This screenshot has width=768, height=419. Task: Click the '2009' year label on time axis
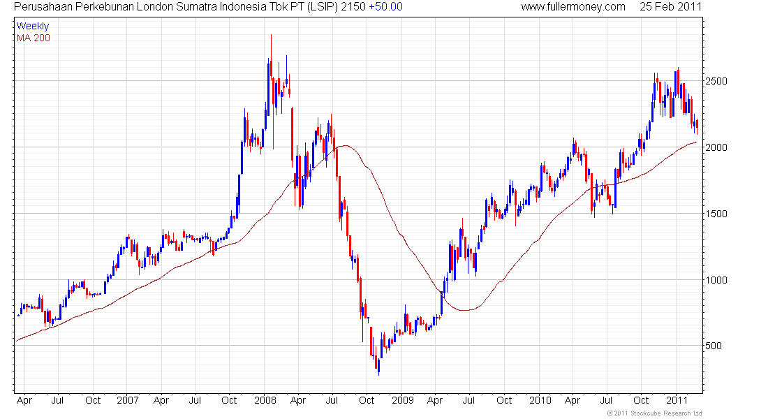click(403, 400)
